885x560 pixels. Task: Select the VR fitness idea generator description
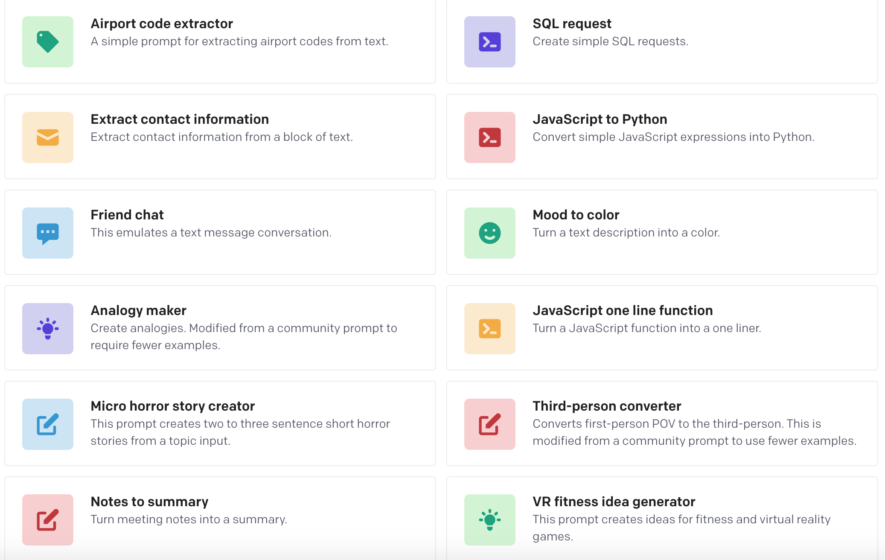point(681,528)
